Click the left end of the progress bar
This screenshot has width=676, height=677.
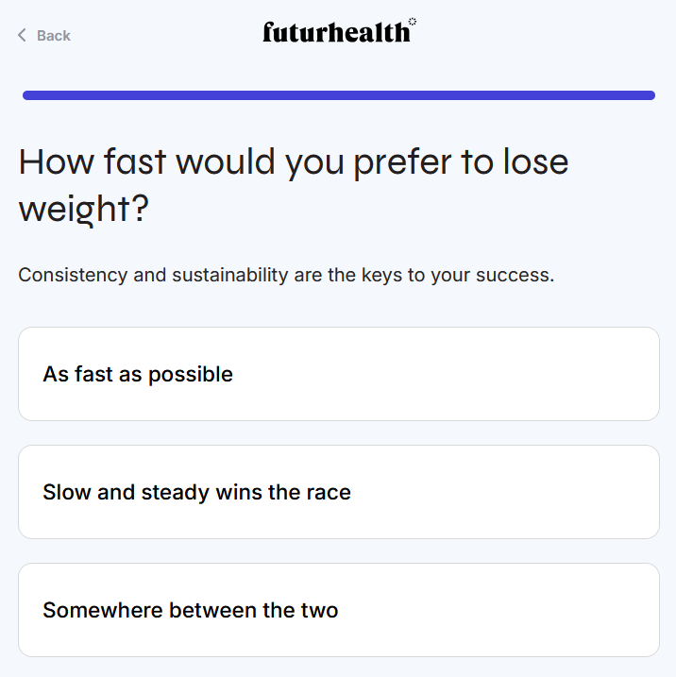[x=28, y=95]
